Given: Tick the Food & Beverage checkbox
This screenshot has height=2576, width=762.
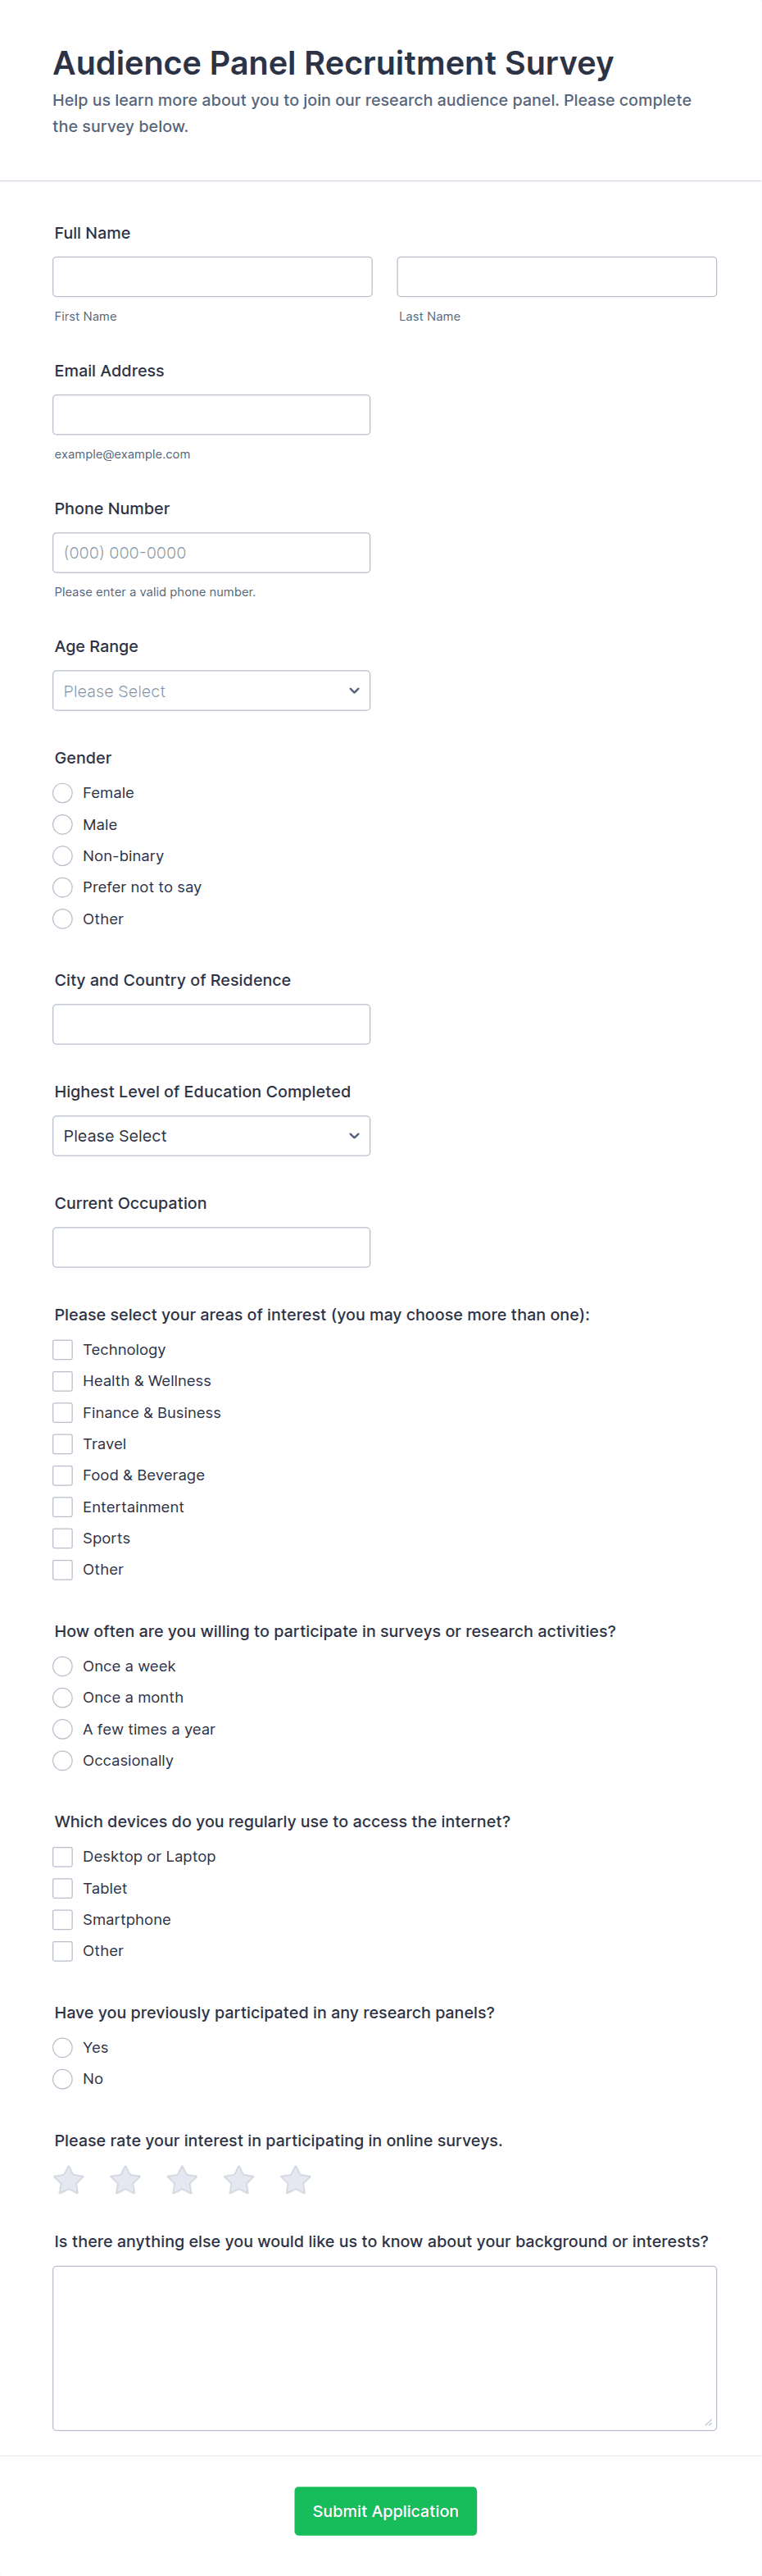Looking at the screenshot, I should (x=63, y=1475).
